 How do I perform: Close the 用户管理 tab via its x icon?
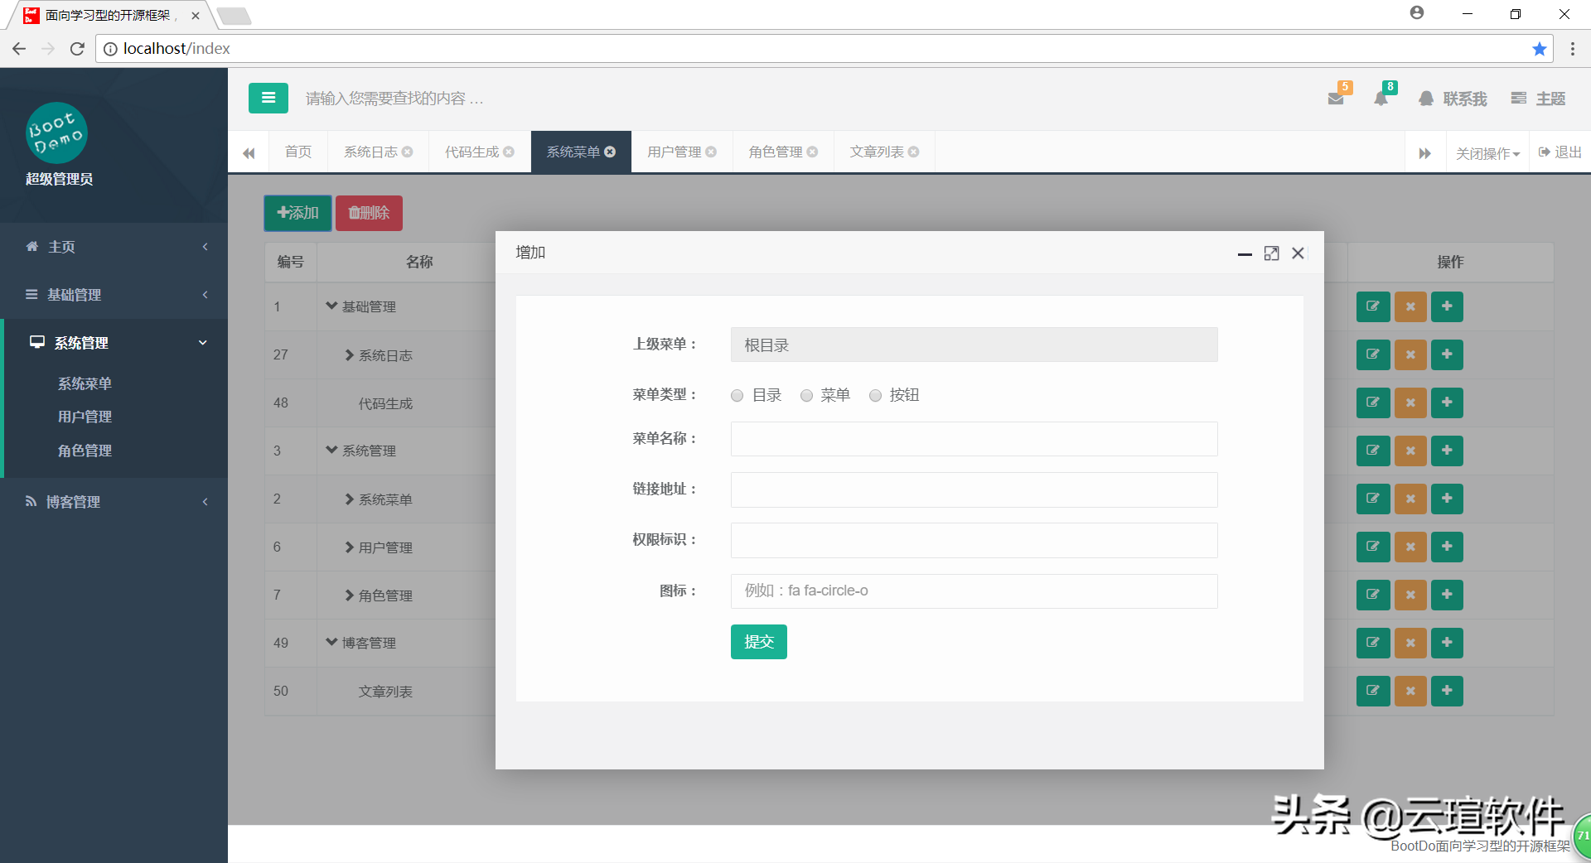711,152
